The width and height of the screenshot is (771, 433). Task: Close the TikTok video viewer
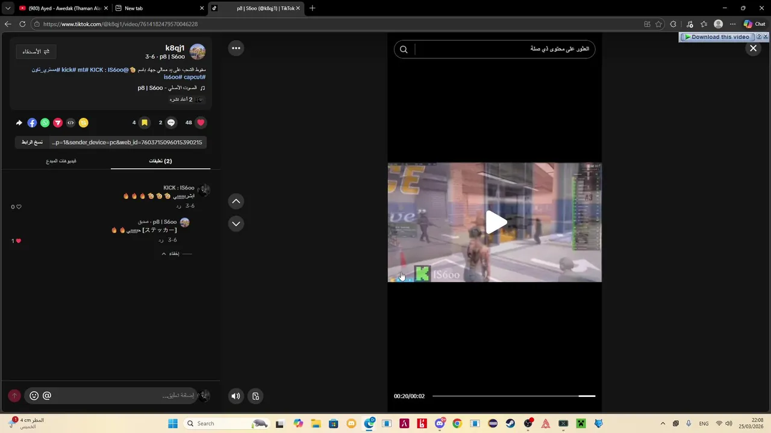point(753,48)
